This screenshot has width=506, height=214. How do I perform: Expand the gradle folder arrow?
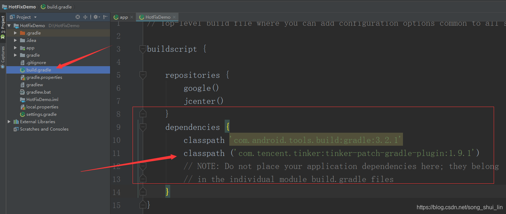click(x=15, y=55)
